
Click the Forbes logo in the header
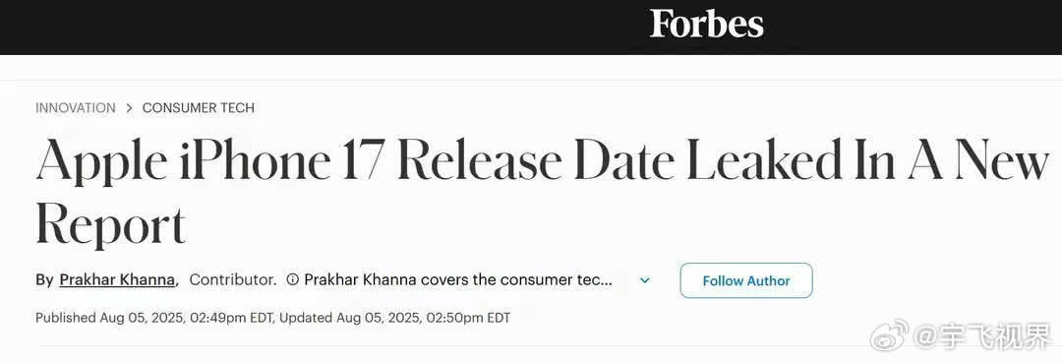[706, 24]
